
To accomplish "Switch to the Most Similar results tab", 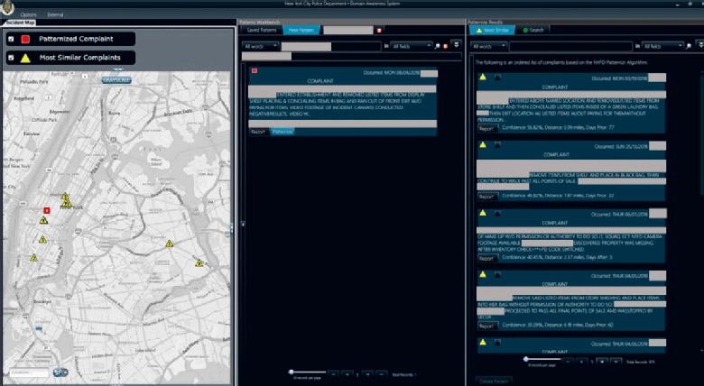I will [x=493, y=30].
